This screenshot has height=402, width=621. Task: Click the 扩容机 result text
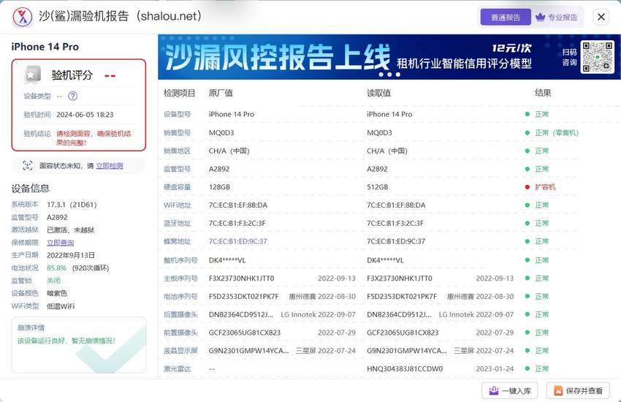pyautogui.click(x=545, y=187)
